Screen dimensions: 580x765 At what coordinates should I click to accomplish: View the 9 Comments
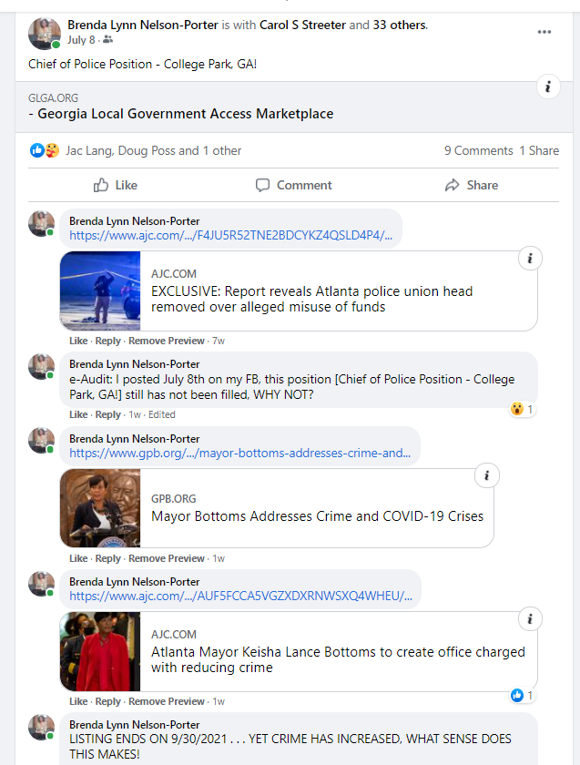[479, 150]
